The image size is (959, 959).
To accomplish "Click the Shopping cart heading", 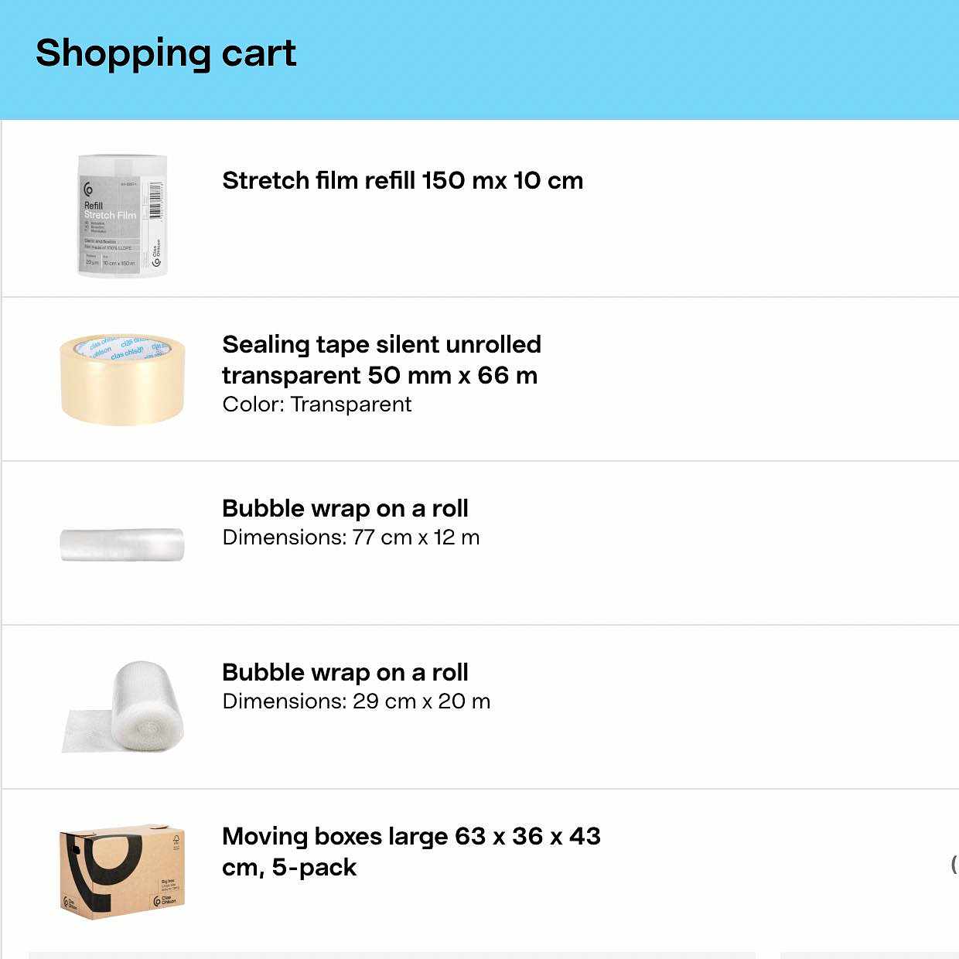I will click(166, 53).
